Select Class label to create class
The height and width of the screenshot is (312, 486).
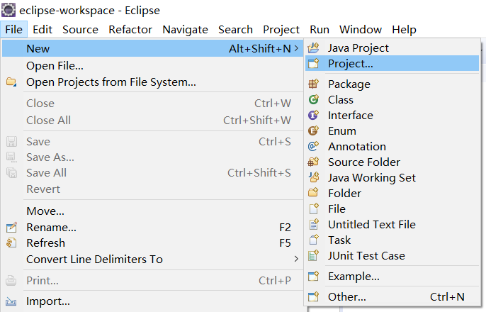[x=341, y=99]
